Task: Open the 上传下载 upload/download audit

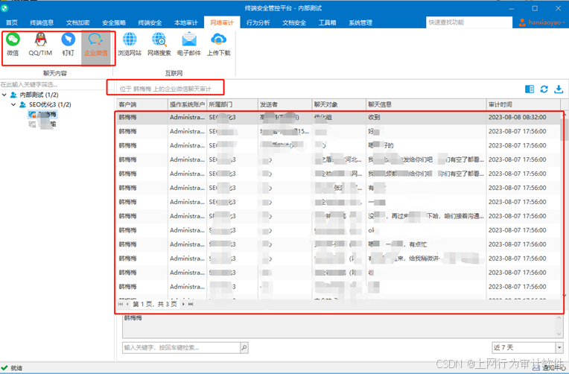Action: click(x=219, y=44)
